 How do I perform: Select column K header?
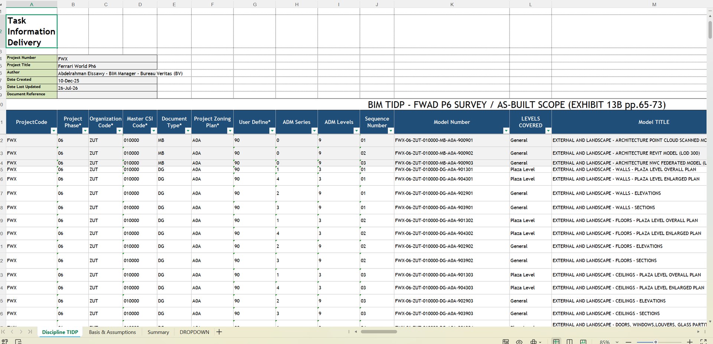coord(452,4)
